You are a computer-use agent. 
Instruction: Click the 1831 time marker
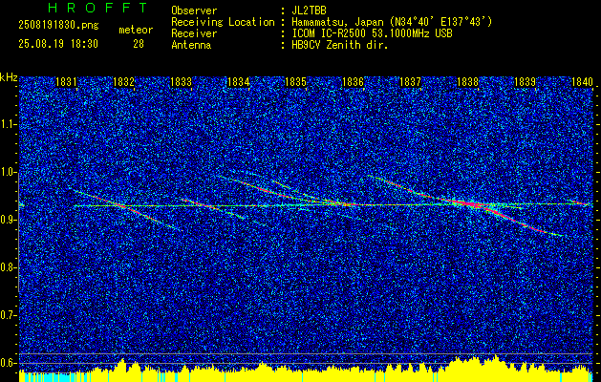(x=66, y=82)
